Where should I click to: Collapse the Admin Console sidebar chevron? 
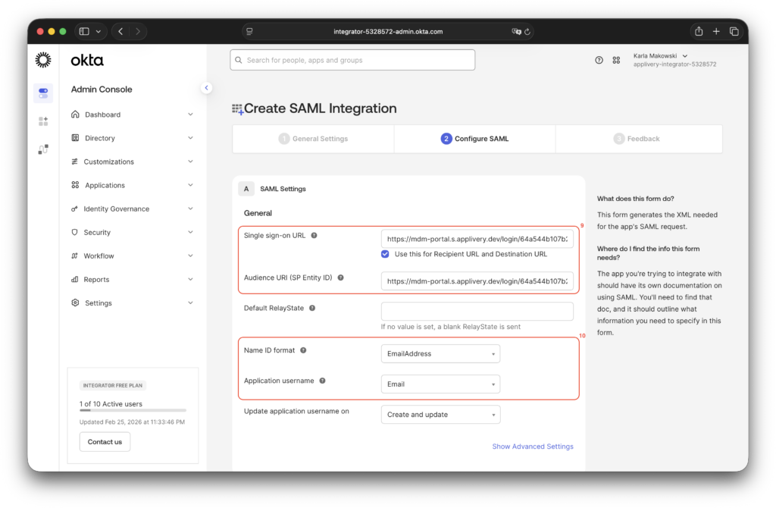tap(206, 87)
